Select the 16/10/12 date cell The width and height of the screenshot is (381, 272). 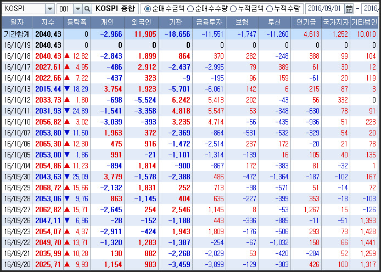(17, 100)
